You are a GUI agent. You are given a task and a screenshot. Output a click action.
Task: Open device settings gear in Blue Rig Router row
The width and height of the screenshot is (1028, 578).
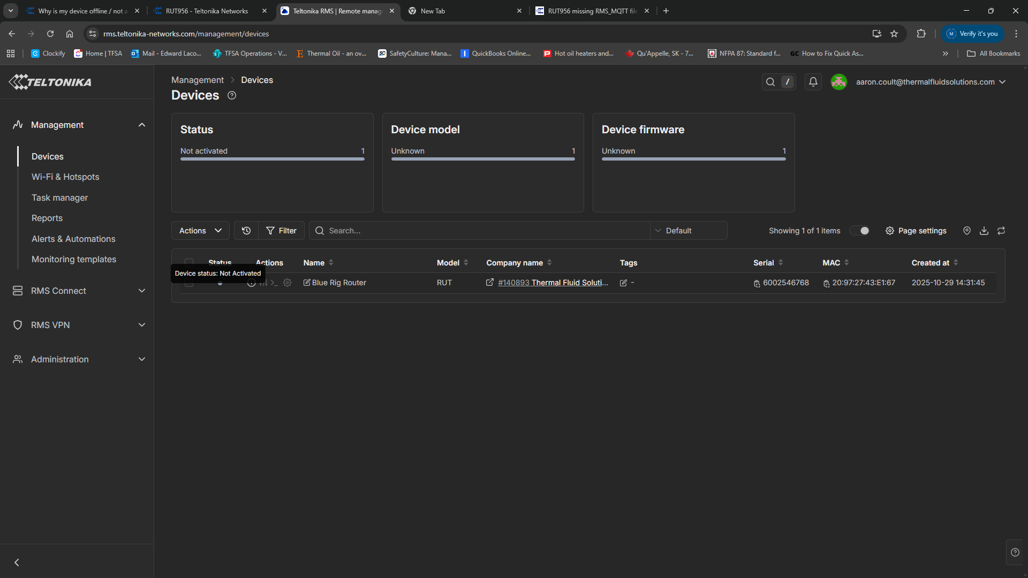click(288, 283)
